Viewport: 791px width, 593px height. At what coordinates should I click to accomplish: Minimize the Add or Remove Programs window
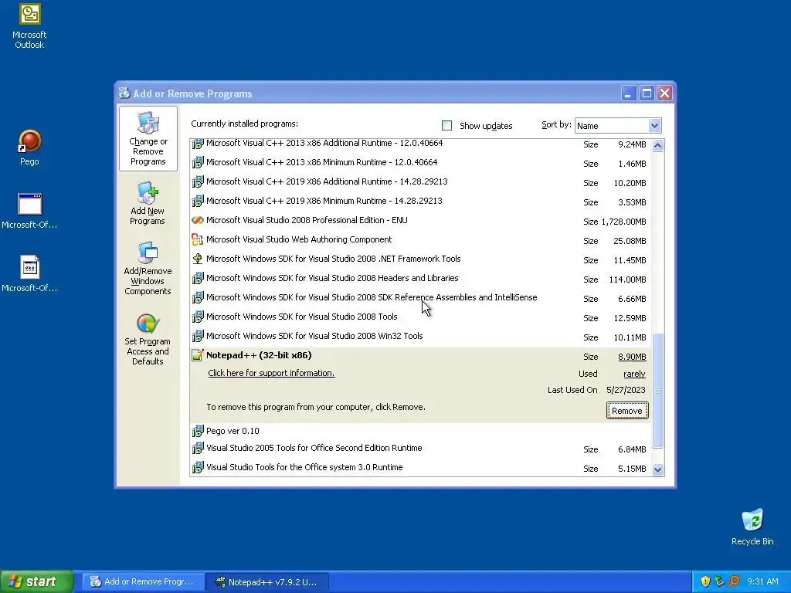pyautogui.click(x=629, y=93)
